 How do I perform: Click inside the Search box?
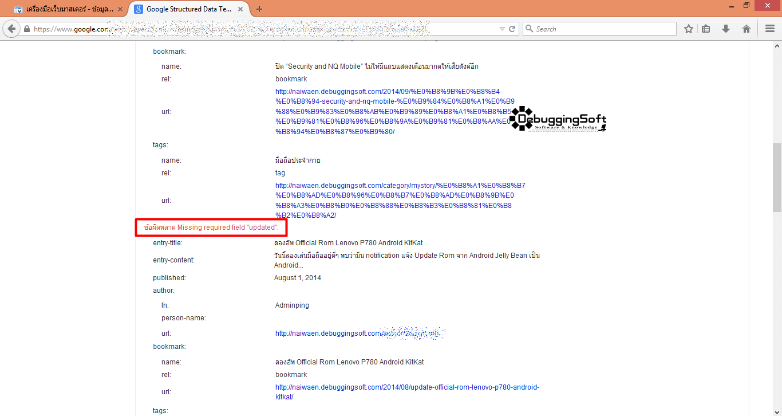[x=599, y=29]
